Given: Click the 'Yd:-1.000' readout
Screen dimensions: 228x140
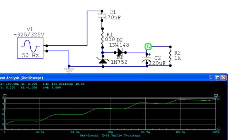Looking at the screenshot, I should click(x=28, y=88).
